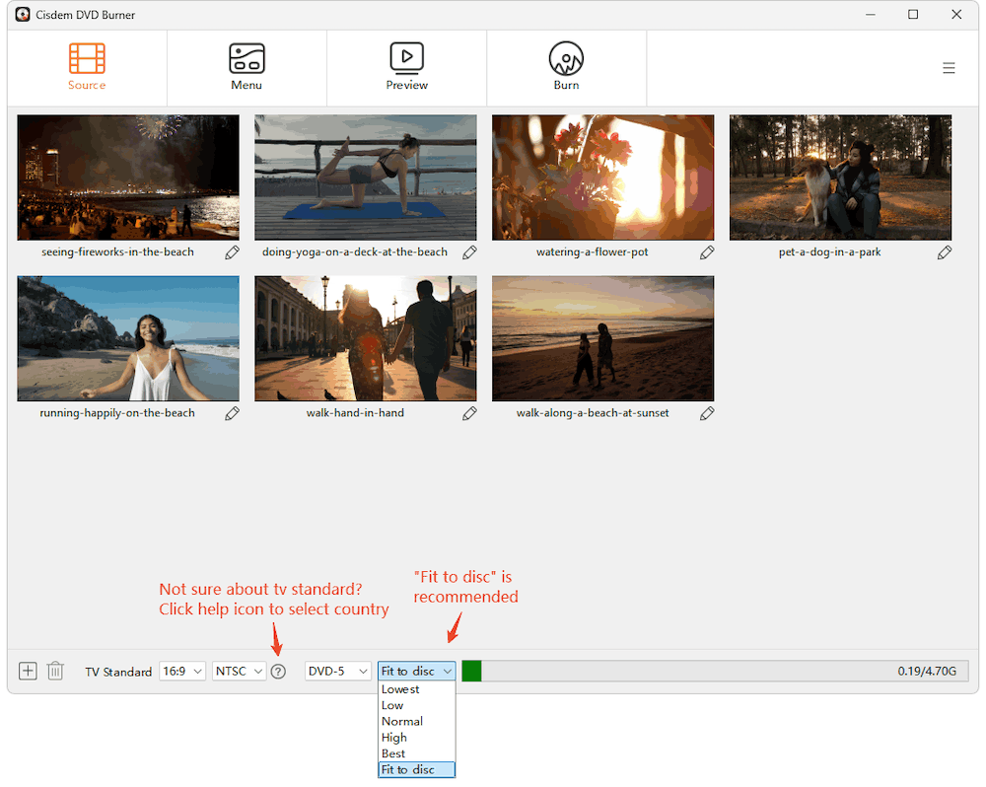Select walk hand in hand thumbnail
Screen dimensions: 986x787
click(366, 338)
